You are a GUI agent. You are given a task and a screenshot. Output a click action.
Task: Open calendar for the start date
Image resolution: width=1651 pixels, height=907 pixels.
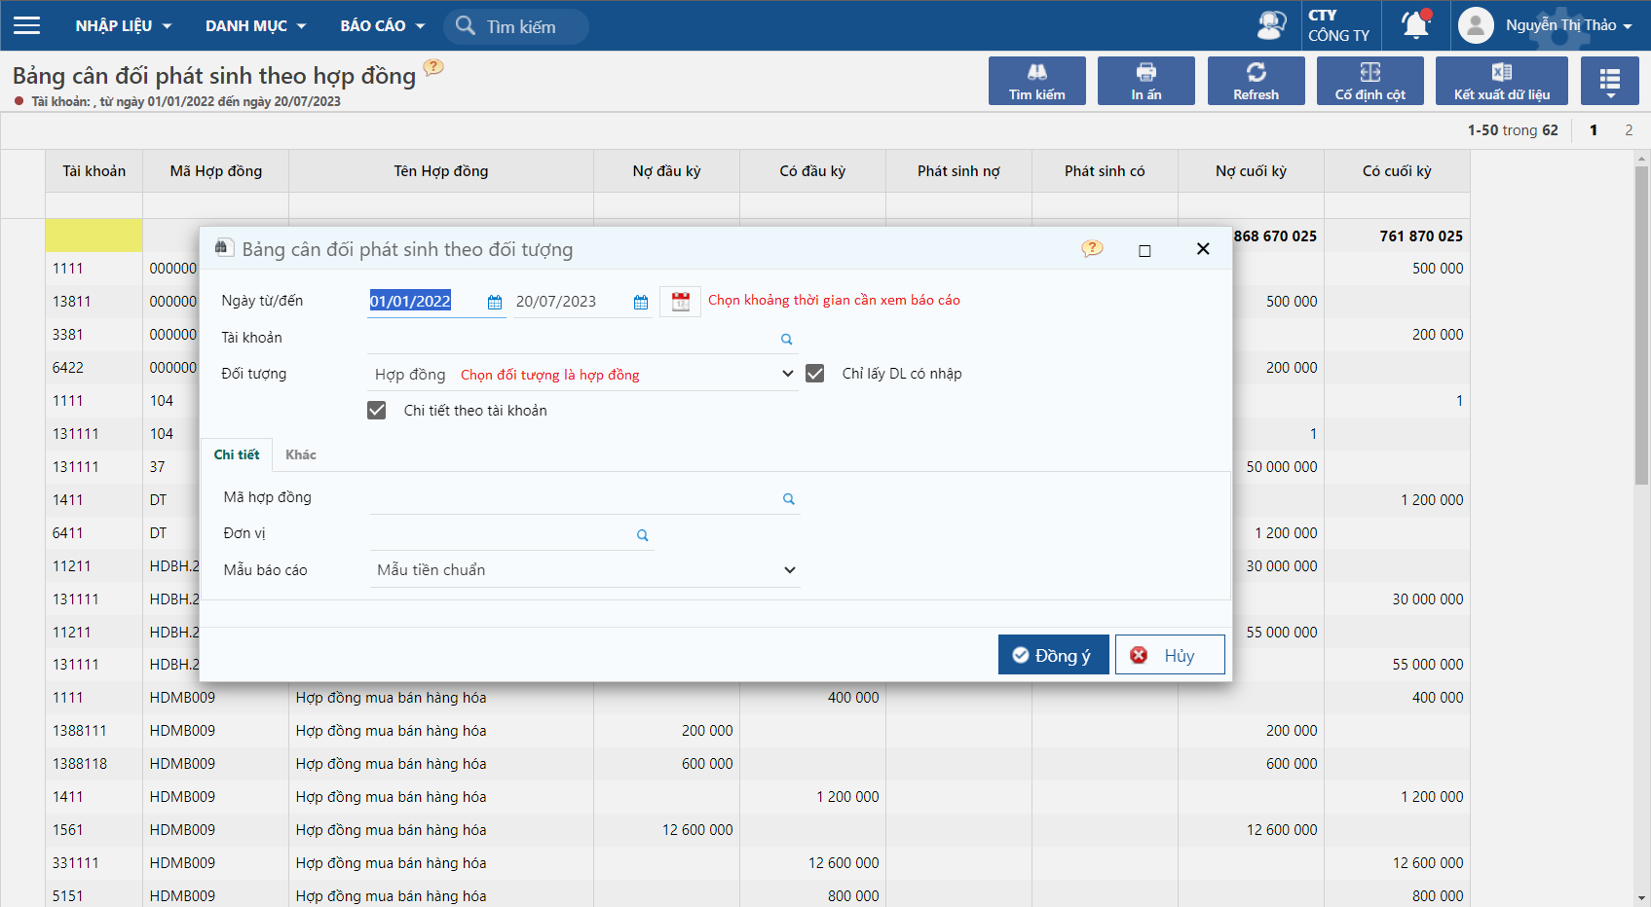[x=495, y=303]
